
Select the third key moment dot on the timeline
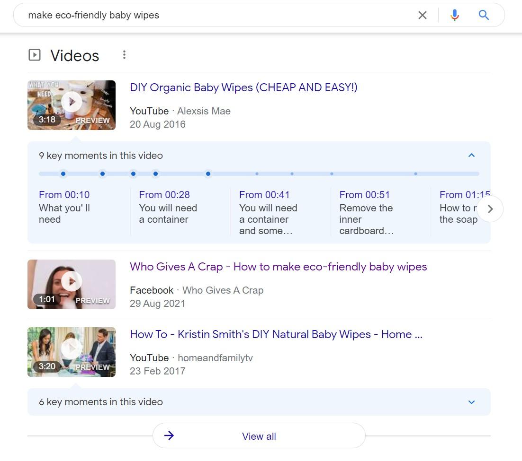(133, 174)
